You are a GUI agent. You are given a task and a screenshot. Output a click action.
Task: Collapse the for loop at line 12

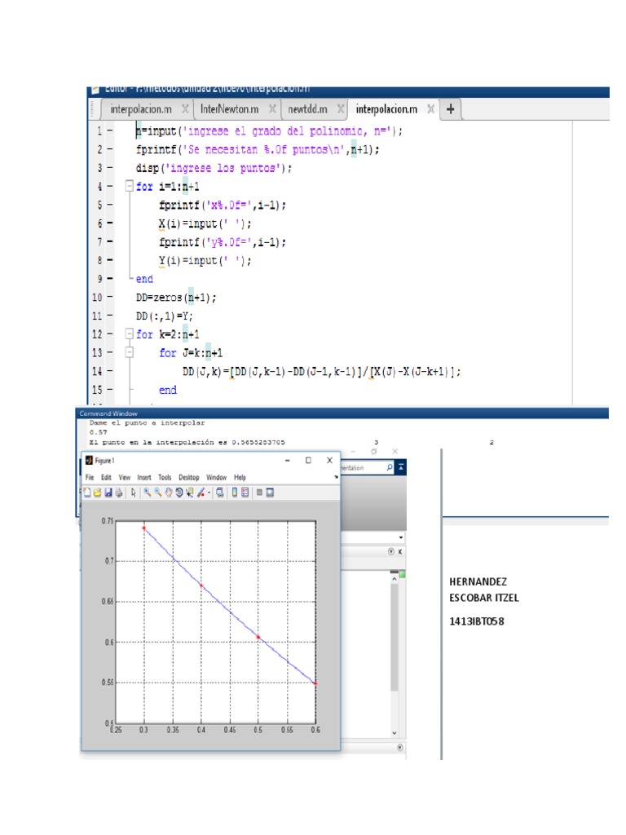(x=129, y=334)
